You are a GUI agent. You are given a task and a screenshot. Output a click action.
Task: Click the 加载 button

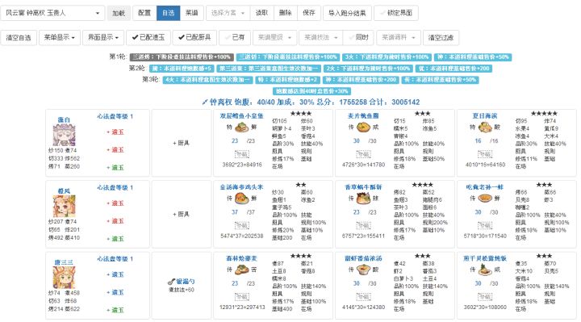[x=119, y=13]
